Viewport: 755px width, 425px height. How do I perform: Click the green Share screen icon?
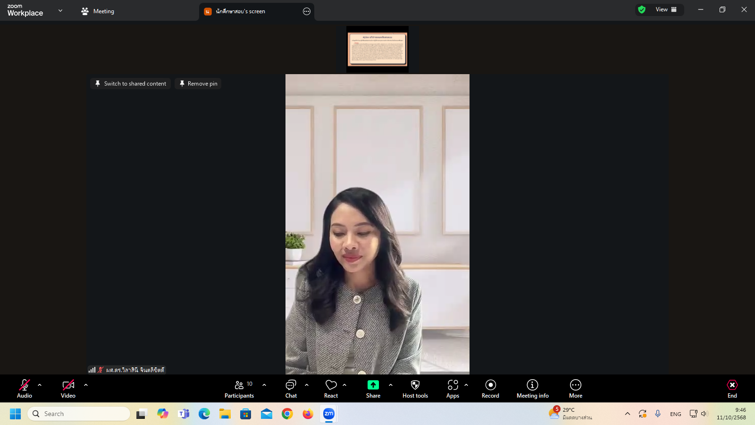tap(373, 385)
